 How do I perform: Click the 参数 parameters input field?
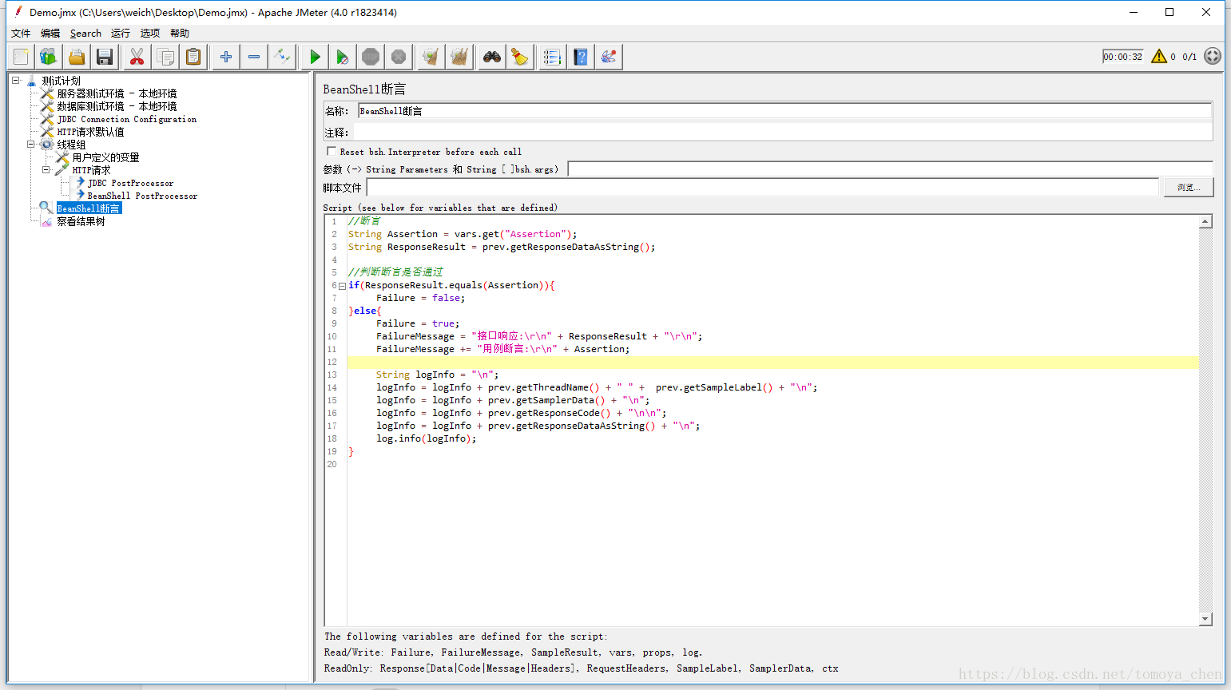[890, 169]
